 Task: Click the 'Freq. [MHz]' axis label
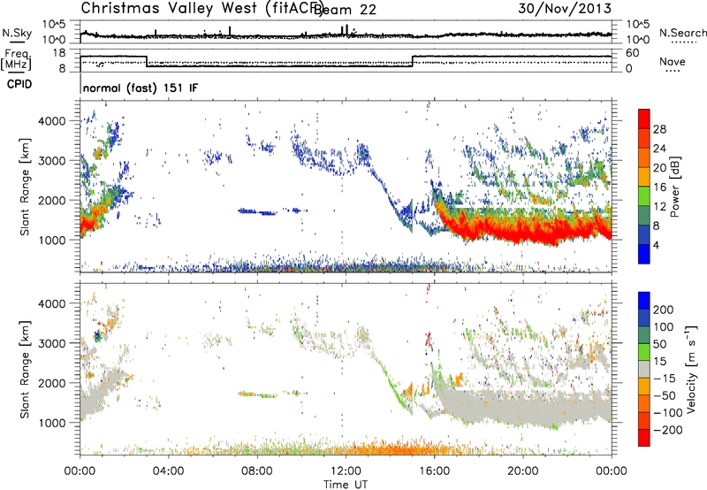16,60
